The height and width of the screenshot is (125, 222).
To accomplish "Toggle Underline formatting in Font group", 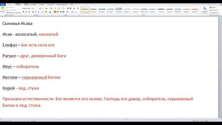I will (29, 12).
